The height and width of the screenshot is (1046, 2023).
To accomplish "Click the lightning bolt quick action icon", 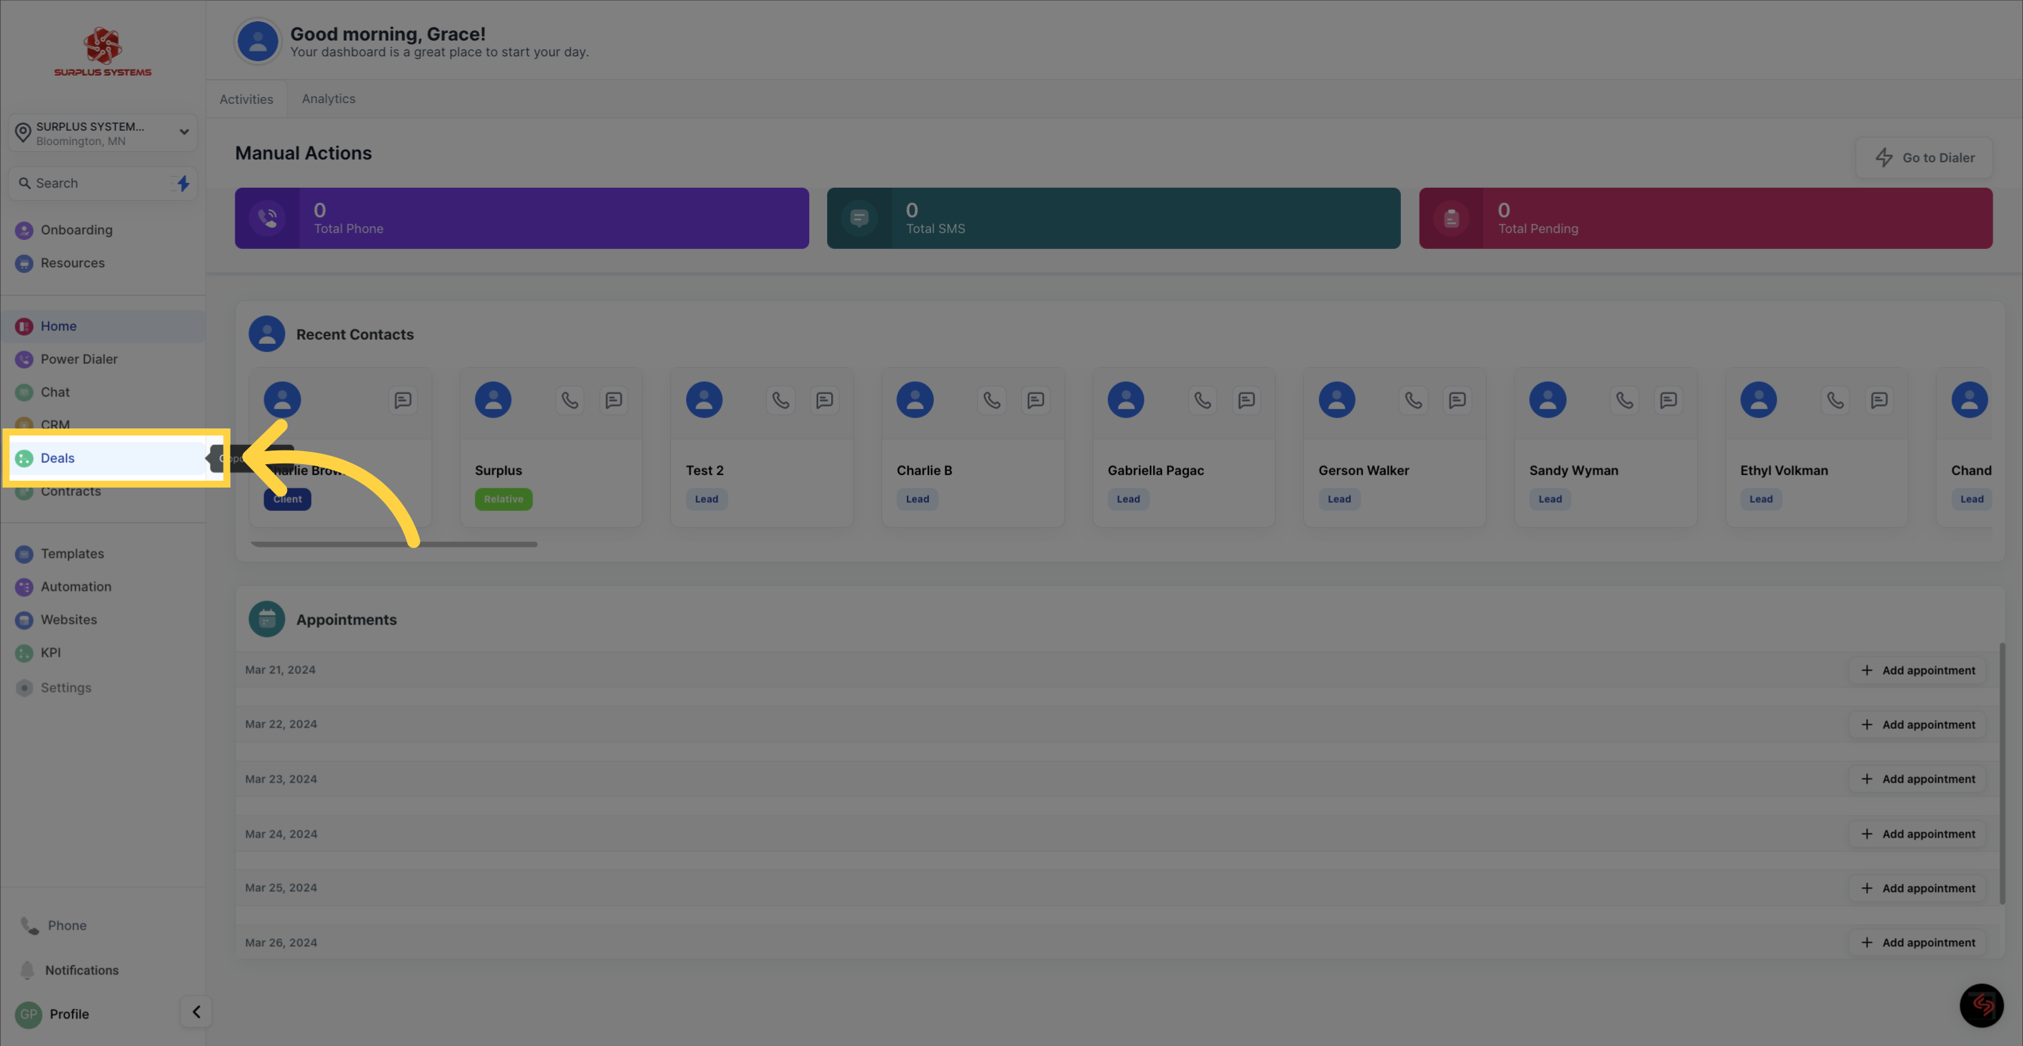I will (x=183, y=183).
